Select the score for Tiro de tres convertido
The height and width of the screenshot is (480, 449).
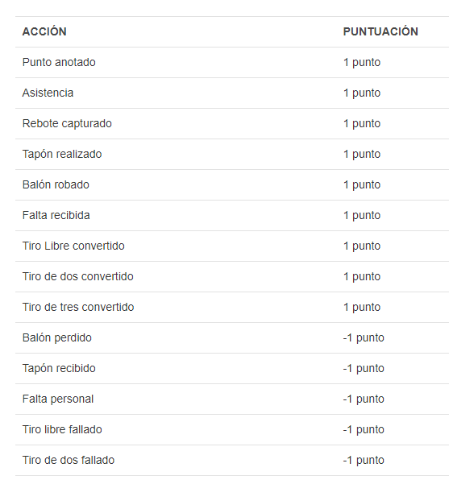362,307
